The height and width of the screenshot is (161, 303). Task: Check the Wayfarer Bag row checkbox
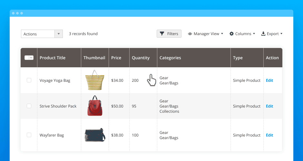[29, 135]
